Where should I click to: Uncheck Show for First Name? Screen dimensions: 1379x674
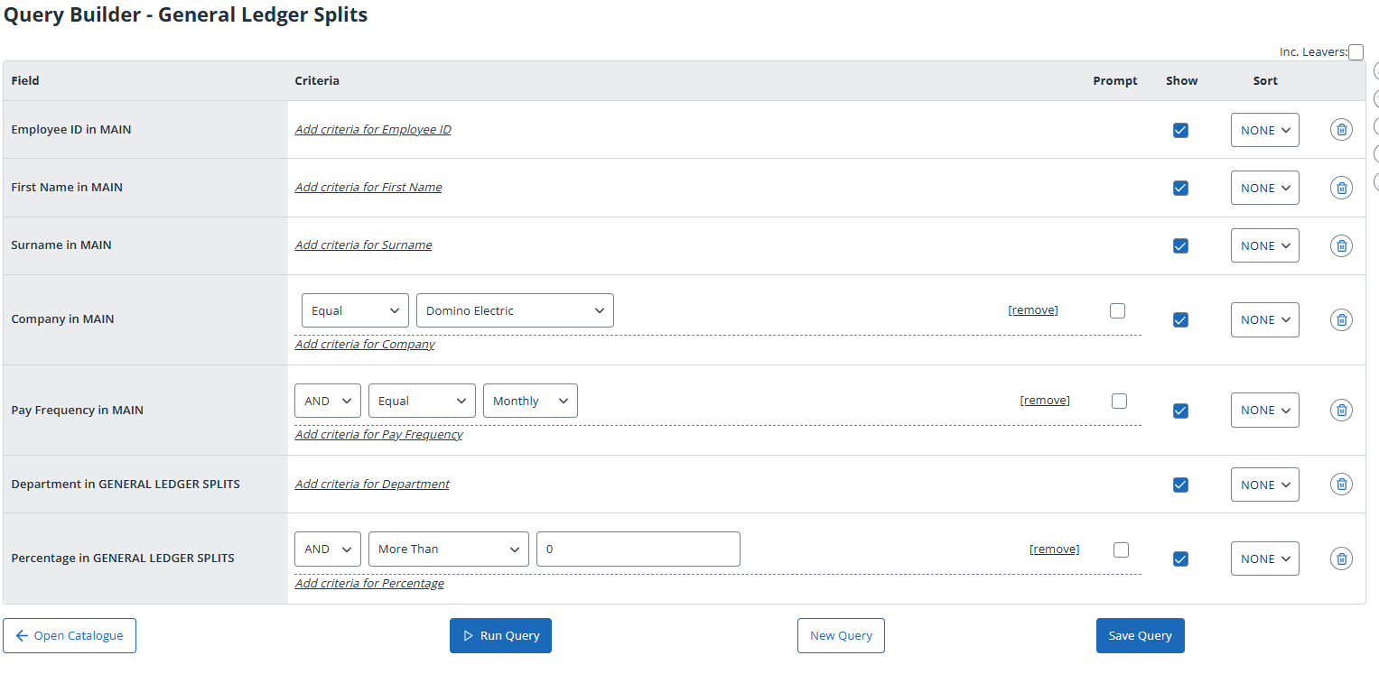tap(1180, 188)
